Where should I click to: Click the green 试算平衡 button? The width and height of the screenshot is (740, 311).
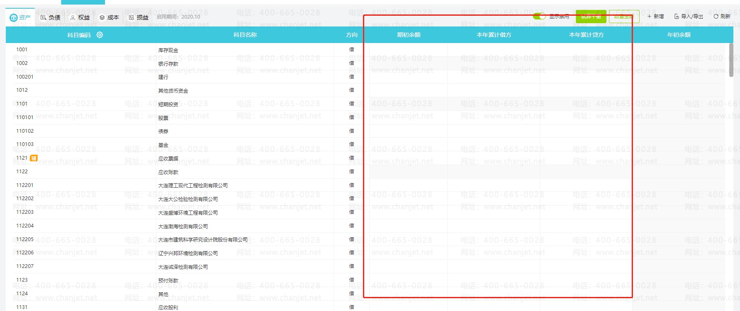coord(591,17)
